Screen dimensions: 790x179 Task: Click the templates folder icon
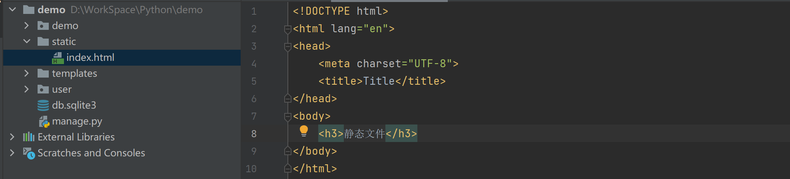pyautogui.click(x=43, y=74)
